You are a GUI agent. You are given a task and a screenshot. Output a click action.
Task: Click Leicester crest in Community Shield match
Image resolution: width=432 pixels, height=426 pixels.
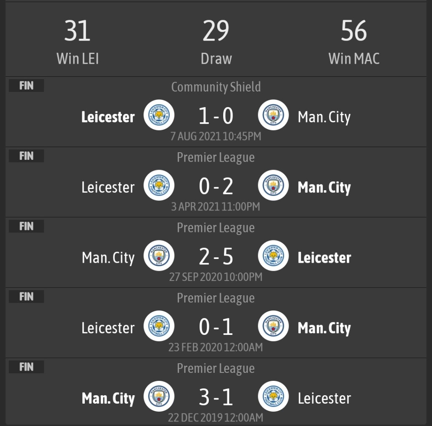point(159,115)
